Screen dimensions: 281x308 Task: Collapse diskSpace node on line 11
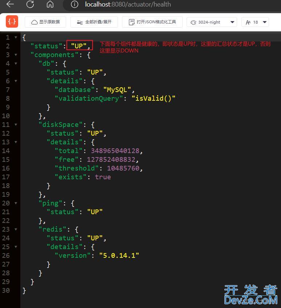[x=16, y=124]
